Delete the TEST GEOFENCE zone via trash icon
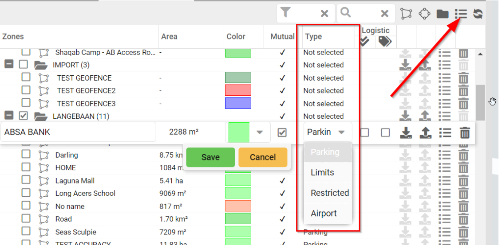This screenshot has height=245, width=502. (463, 78)
